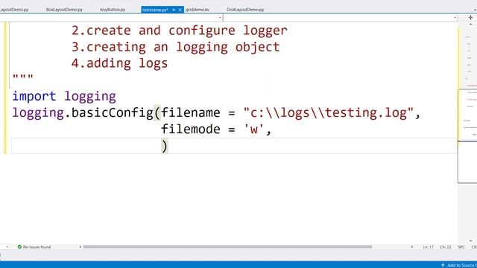
Task: Click the code minimap viewport region
Action: tap(467, 135)
